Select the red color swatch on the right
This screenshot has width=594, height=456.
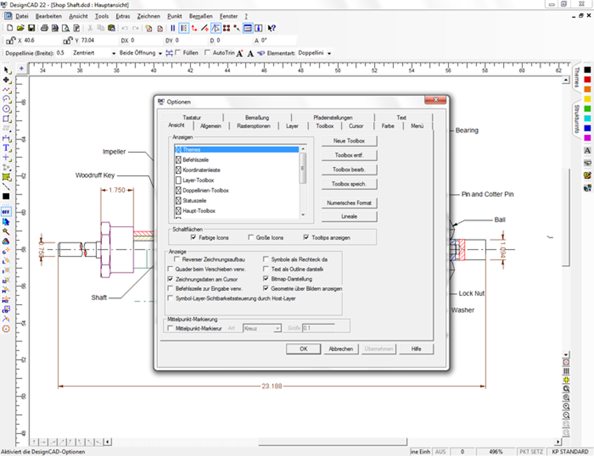[586, 79]
